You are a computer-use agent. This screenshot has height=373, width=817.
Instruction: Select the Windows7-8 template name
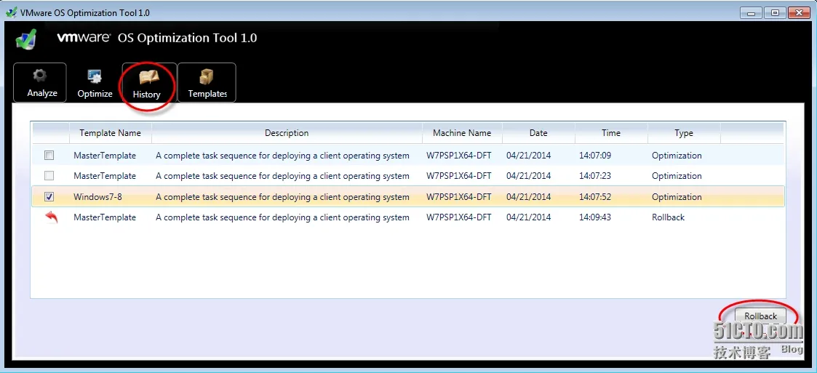tap(97, 197)
